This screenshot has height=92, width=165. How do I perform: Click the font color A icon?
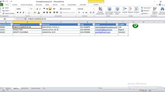tap(39, 13)
